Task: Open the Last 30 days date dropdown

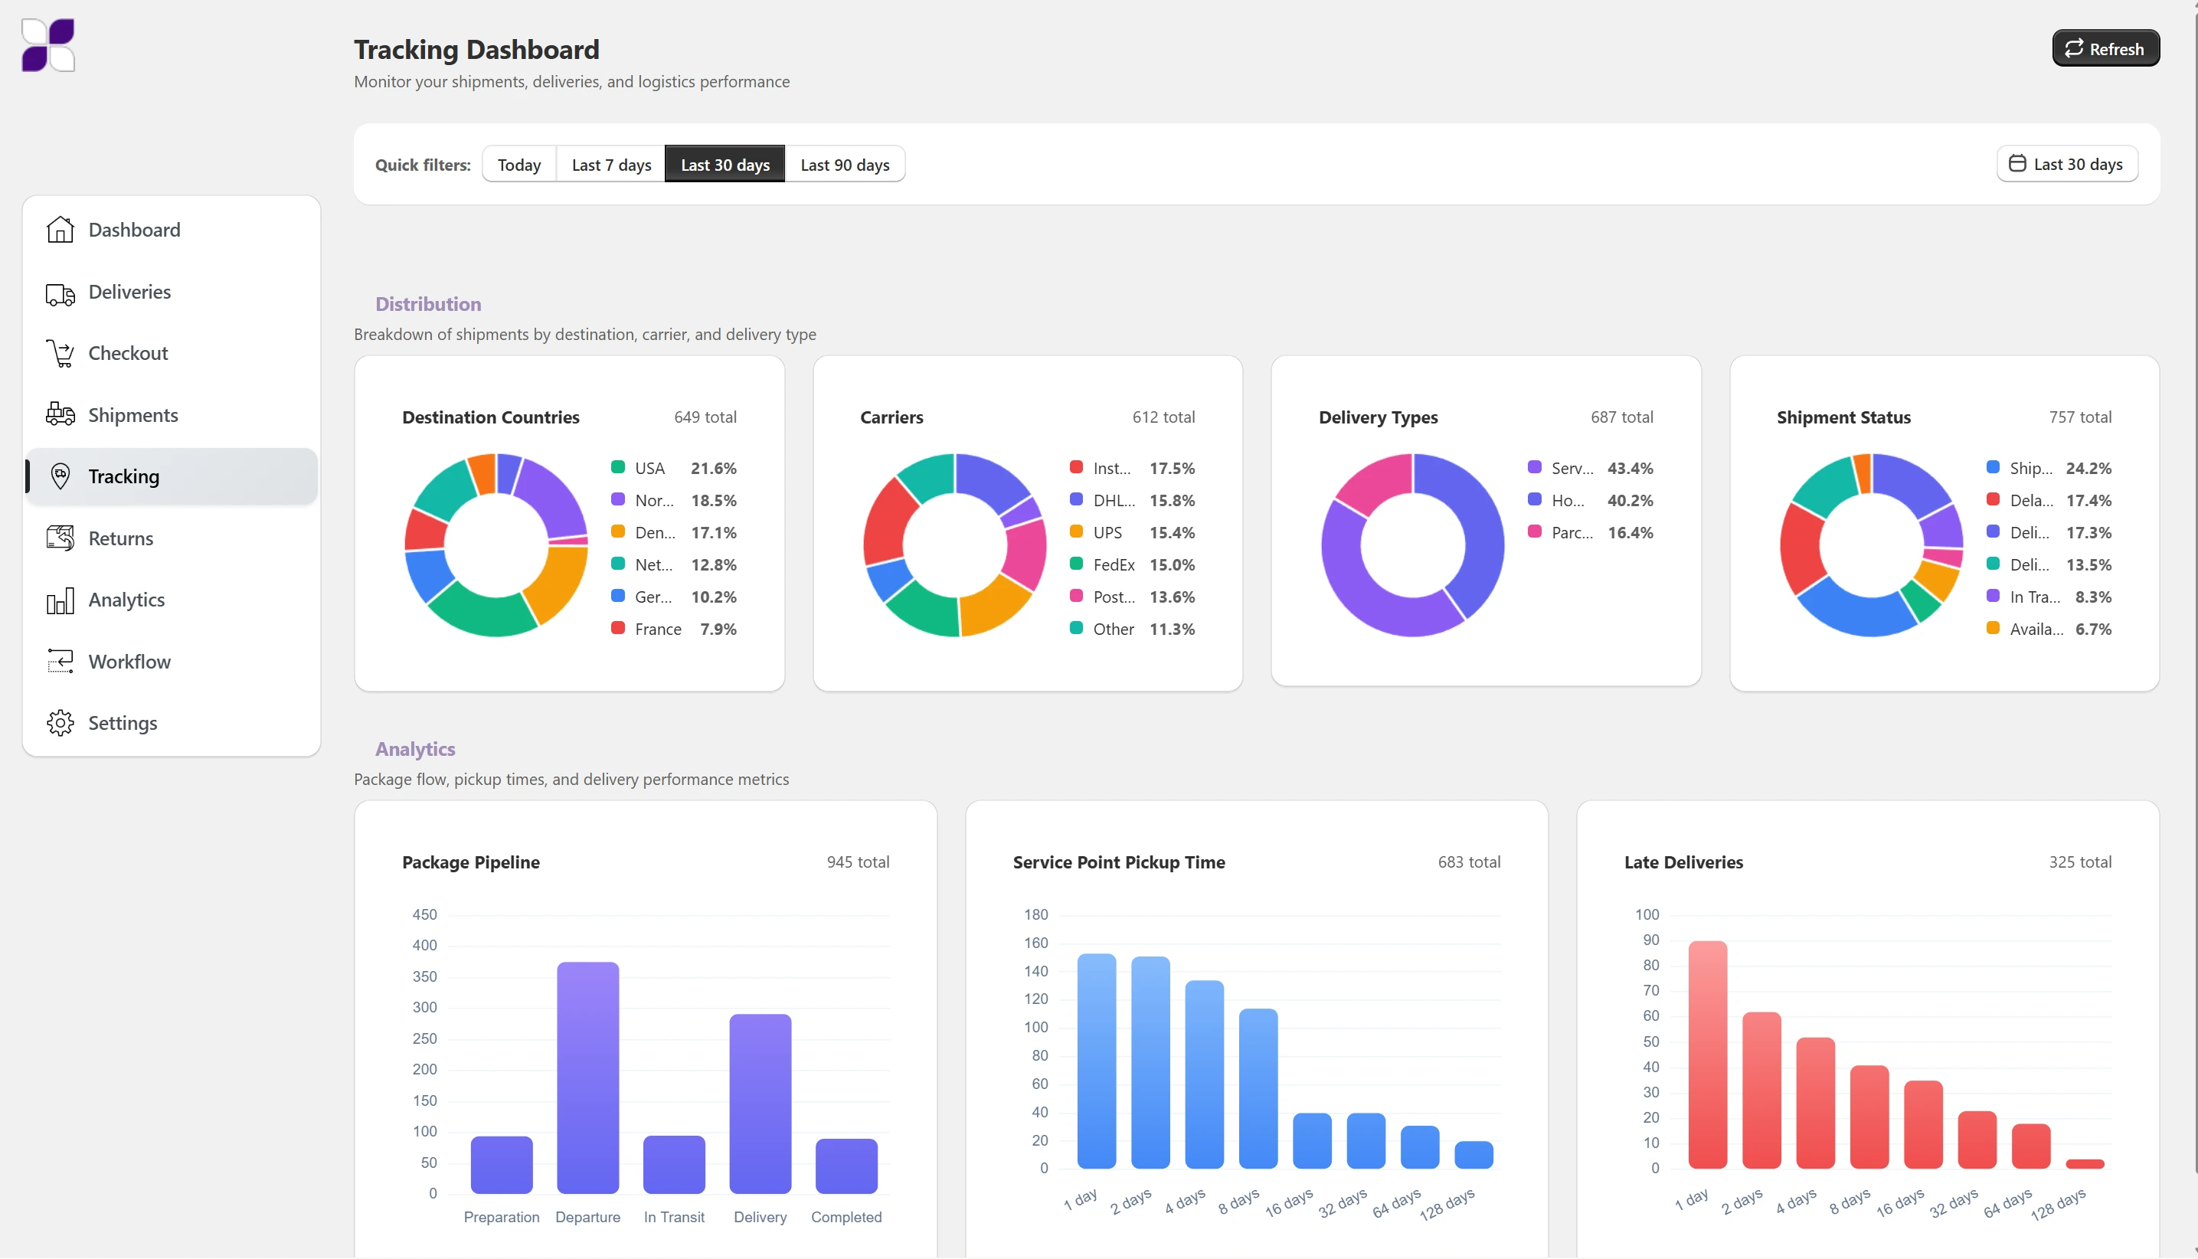Action: click(x=2066, y=163)
